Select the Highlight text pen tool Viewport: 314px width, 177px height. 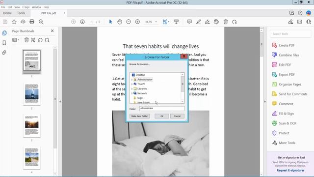click(198, 22)
